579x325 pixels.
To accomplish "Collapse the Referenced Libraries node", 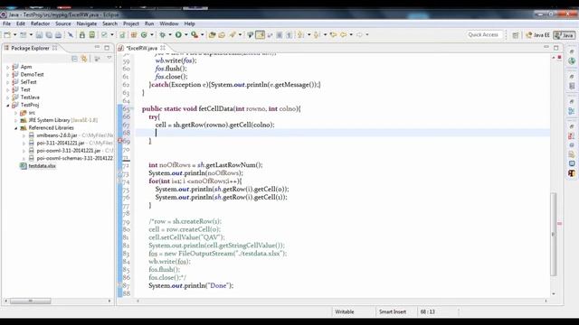I will tap(16, 128).
